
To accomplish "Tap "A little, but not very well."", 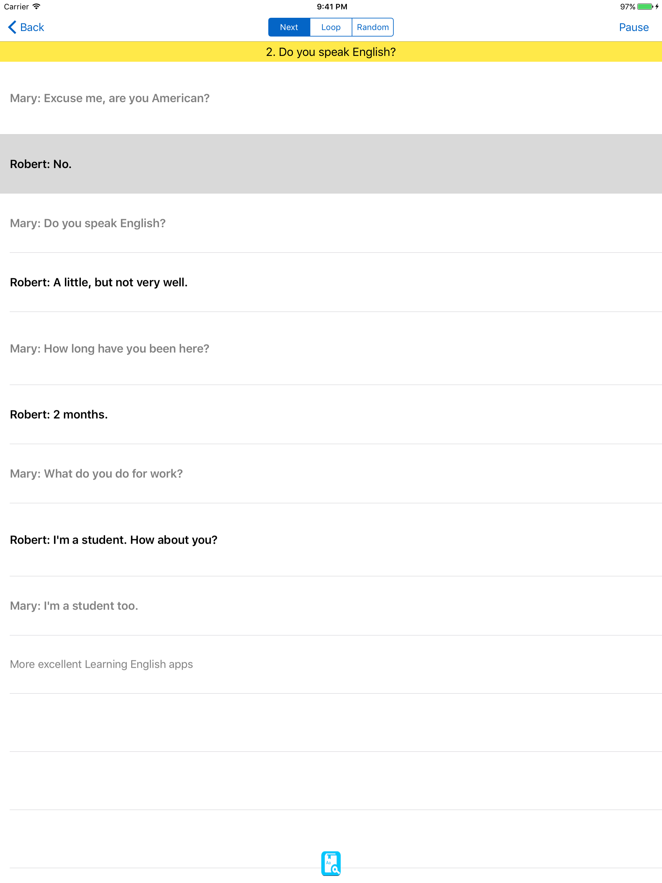I will click(x=99, y=282).
